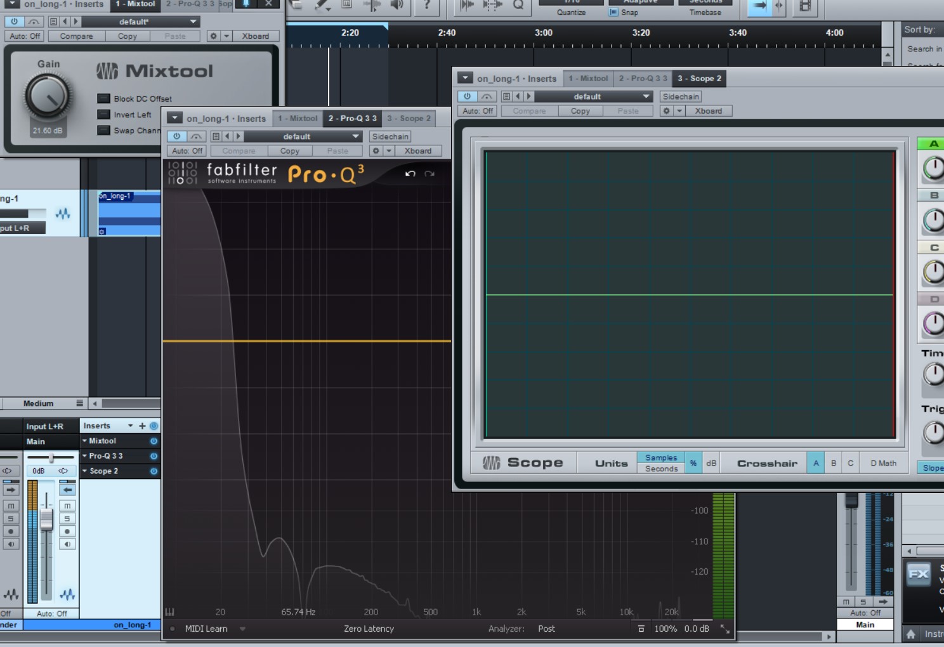Toggle Scope 2 insert power in Inserts list
Image resolution: width=944 pixels, height=647 pixels.
click(154, 471)
